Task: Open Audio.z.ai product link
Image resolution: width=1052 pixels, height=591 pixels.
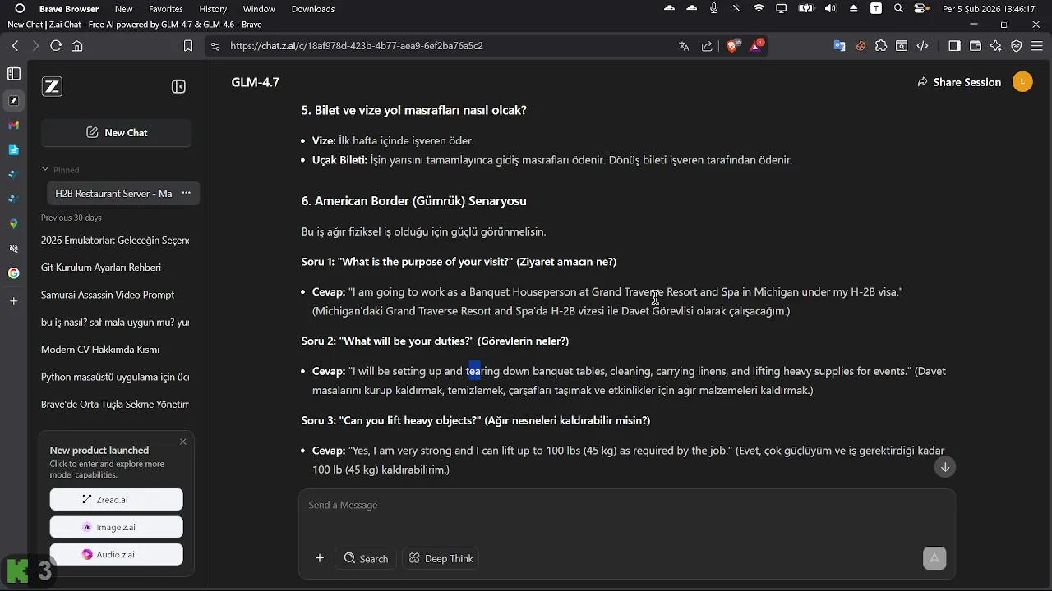Action: (x=116, y=554)
